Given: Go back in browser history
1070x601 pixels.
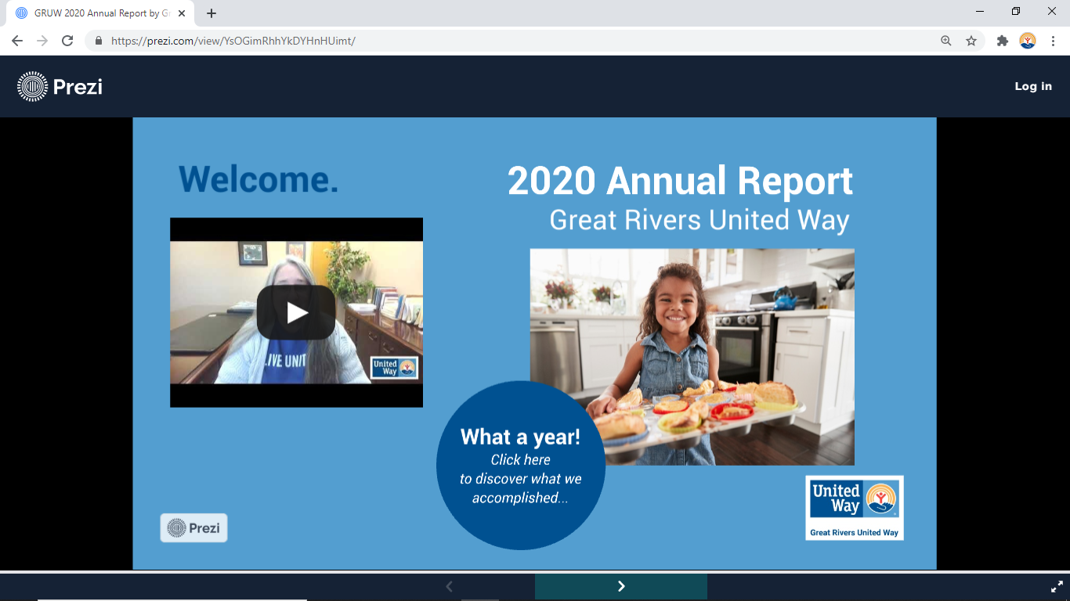Looking at the screenshot, I should (17, 41).
